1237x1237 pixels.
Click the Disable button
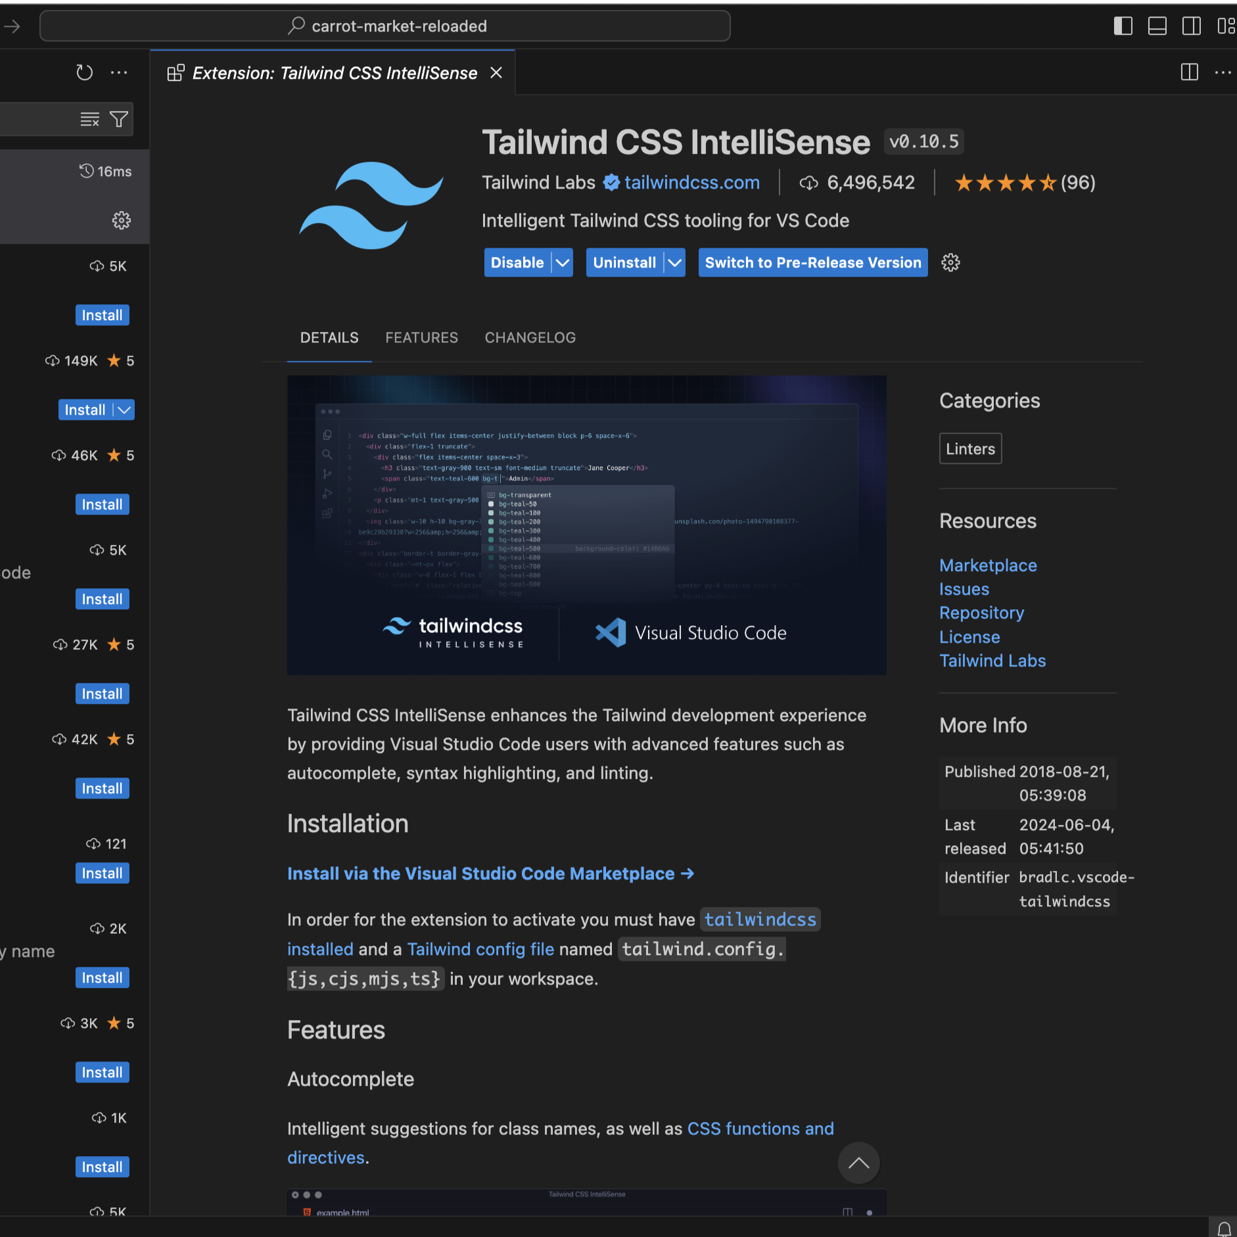click(x=517, y=263)
